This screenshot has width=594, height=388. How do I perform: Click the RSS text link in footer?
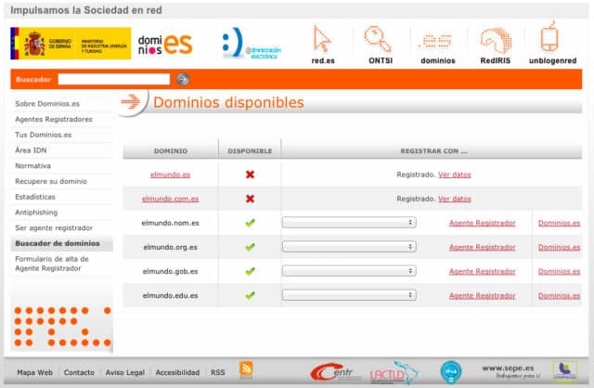point(218,372)
